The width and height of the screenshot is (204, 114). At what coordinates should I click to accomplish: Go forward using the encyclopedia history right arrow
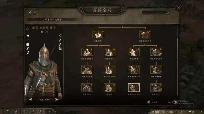point(35,13)
